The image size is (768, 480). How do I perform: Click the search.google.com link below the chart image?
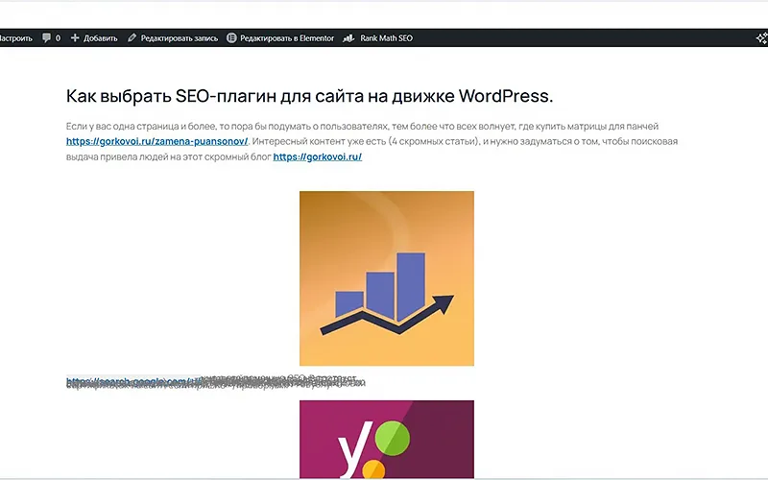(x=133, y=381)
